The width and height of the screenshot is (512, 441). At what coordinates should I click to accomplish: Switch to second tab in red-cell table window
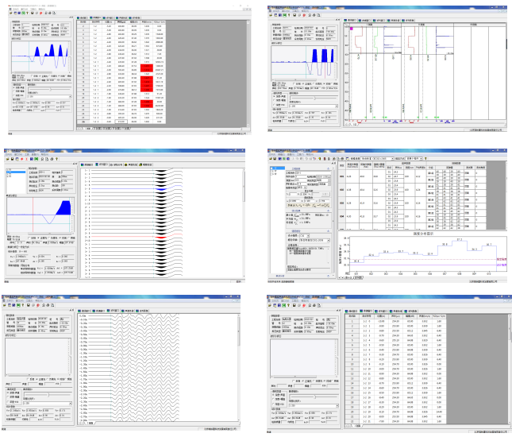95,20
